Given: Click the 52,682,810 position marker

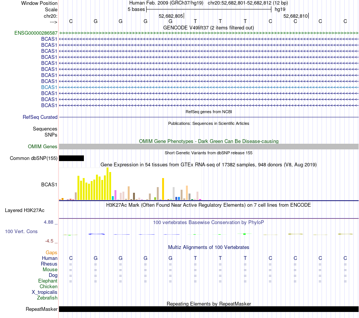Looking at the screenshot, I should [296, 16].
